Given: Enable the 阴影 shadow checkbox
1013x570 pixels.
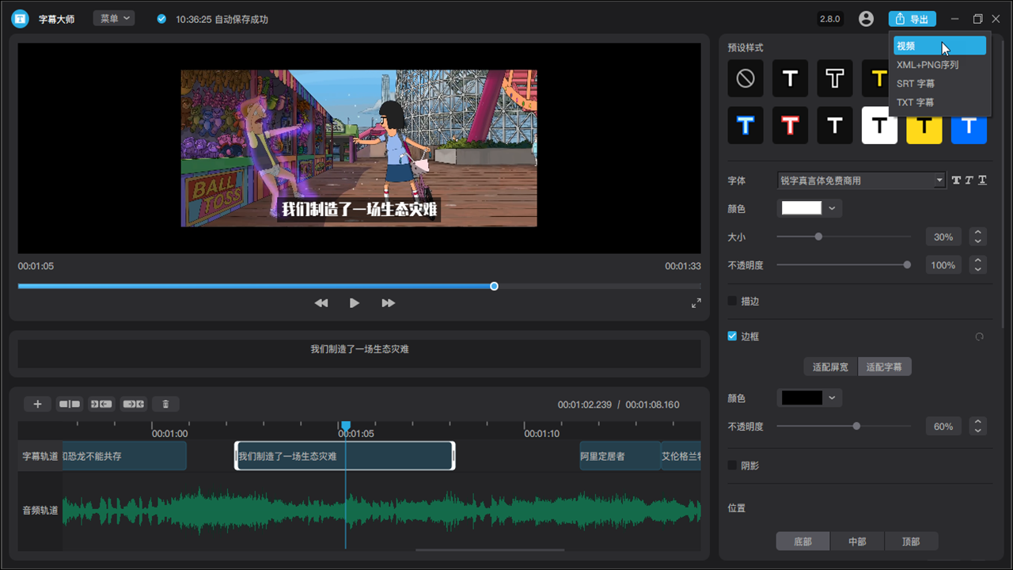Looking at the screenshot, I should point(732,465).
